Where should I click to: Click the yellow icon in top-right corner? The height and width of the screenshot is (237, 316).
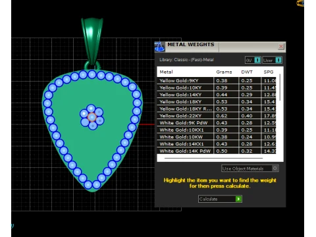300,3
